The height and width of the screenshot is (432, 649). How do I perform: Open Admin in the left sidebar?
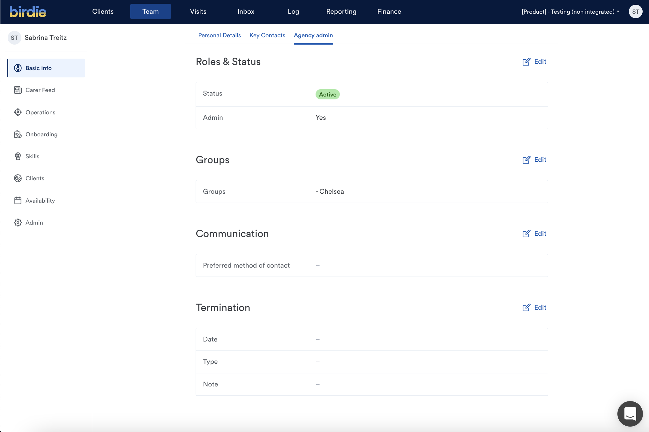pos(46,222)
